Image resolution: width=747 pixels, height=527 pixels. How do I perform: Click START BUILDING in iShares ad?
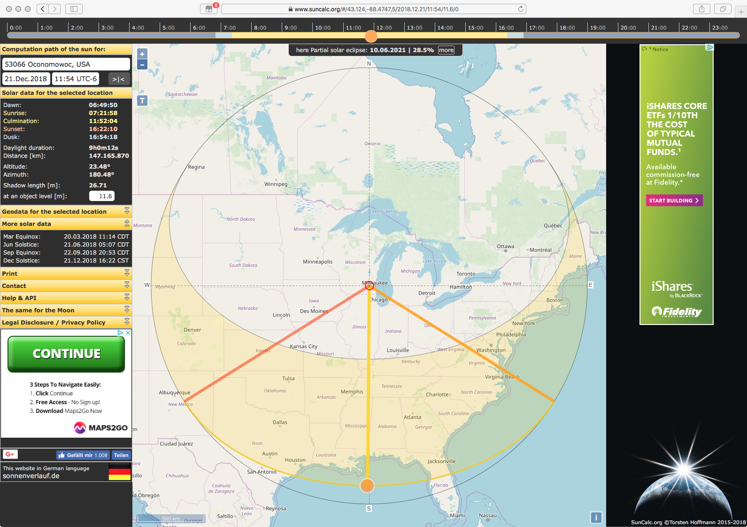[674, 201]
